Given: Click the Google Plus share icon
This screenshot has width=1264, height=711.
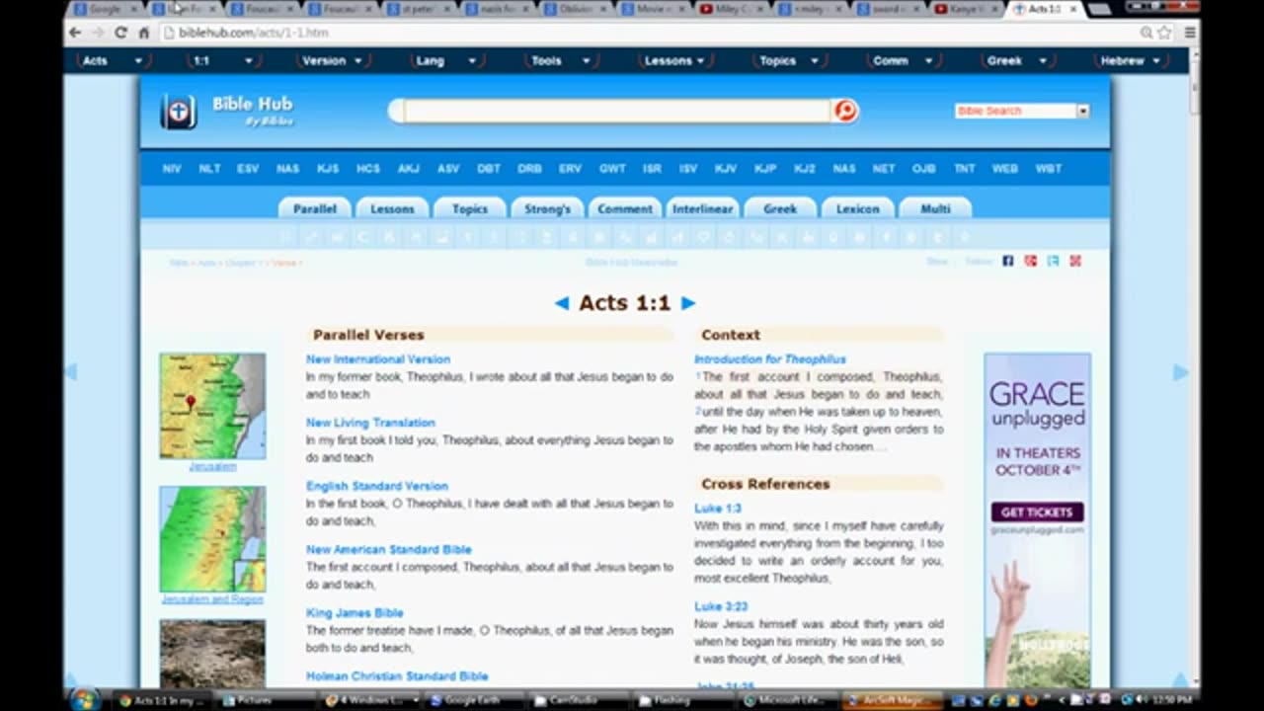Looking at the screenshot, I should point(1031,261).
